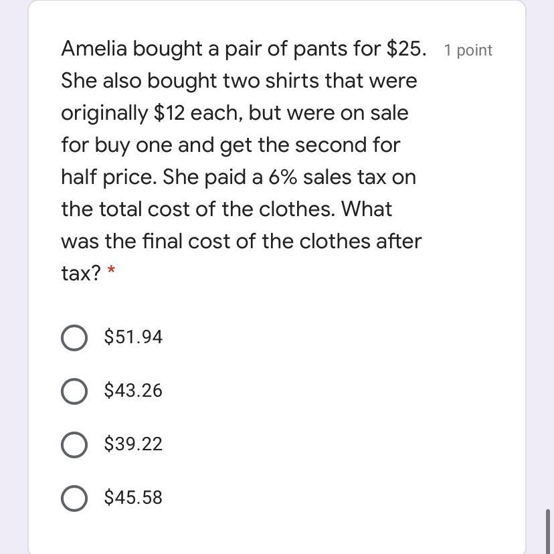Click the "$43.26" answer label text
Image resolution: width=554 pixels, height=554 pixels.
pos(133,391)
